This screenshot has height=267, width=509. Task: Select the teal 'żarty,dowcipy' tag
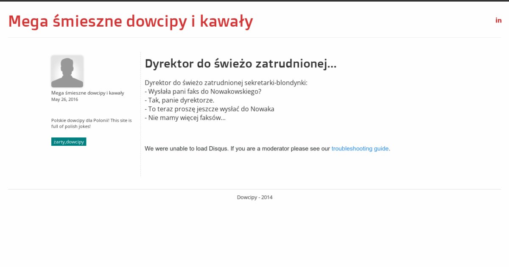pyautogui.click(x=69, y=142)
